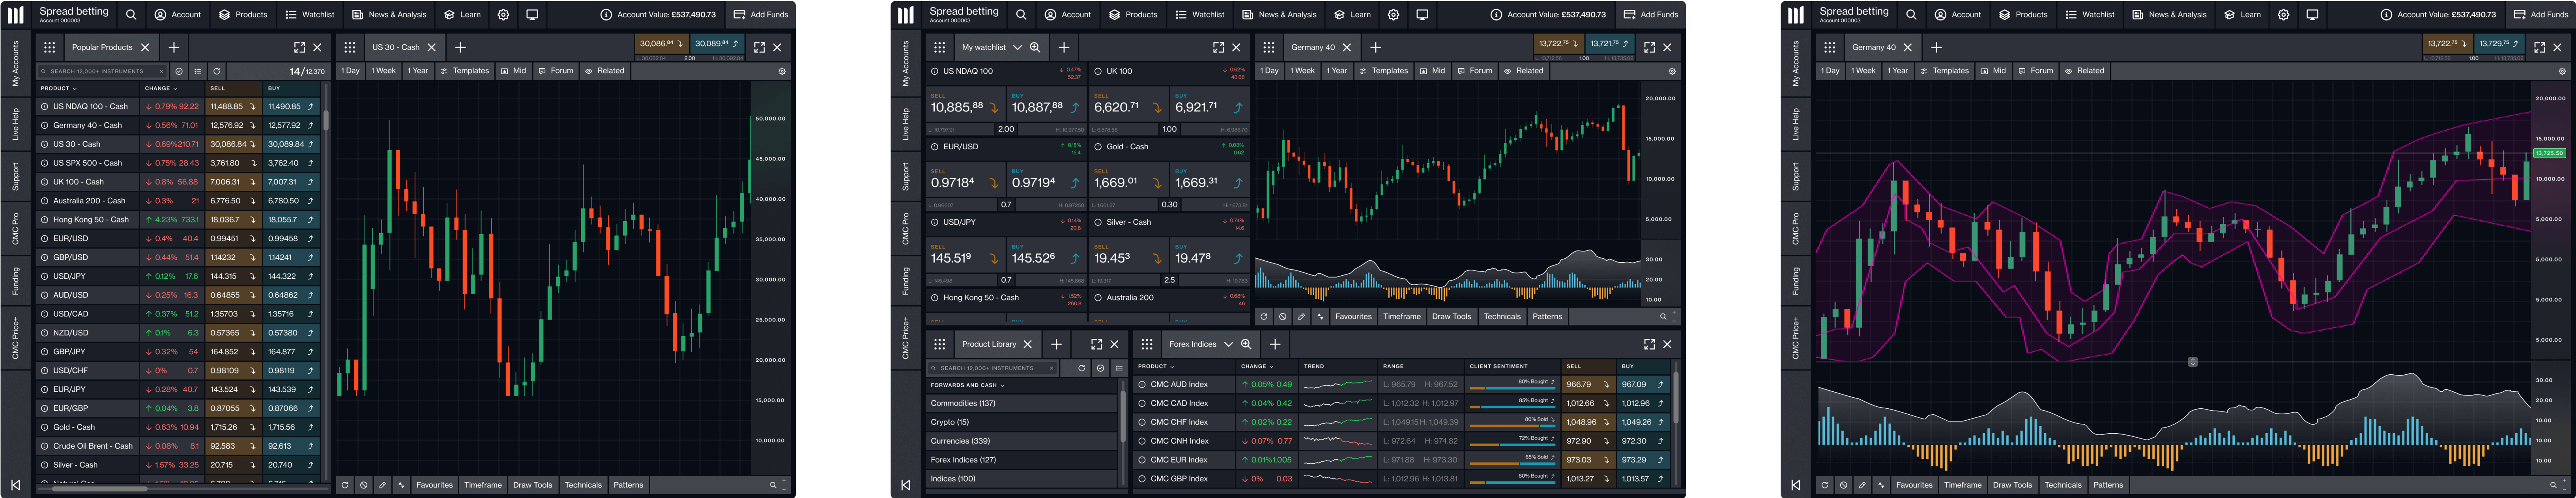Click magnifier icon beside Forex Indices dropdown
The image size is (2576, 498).
point(1246,344)
